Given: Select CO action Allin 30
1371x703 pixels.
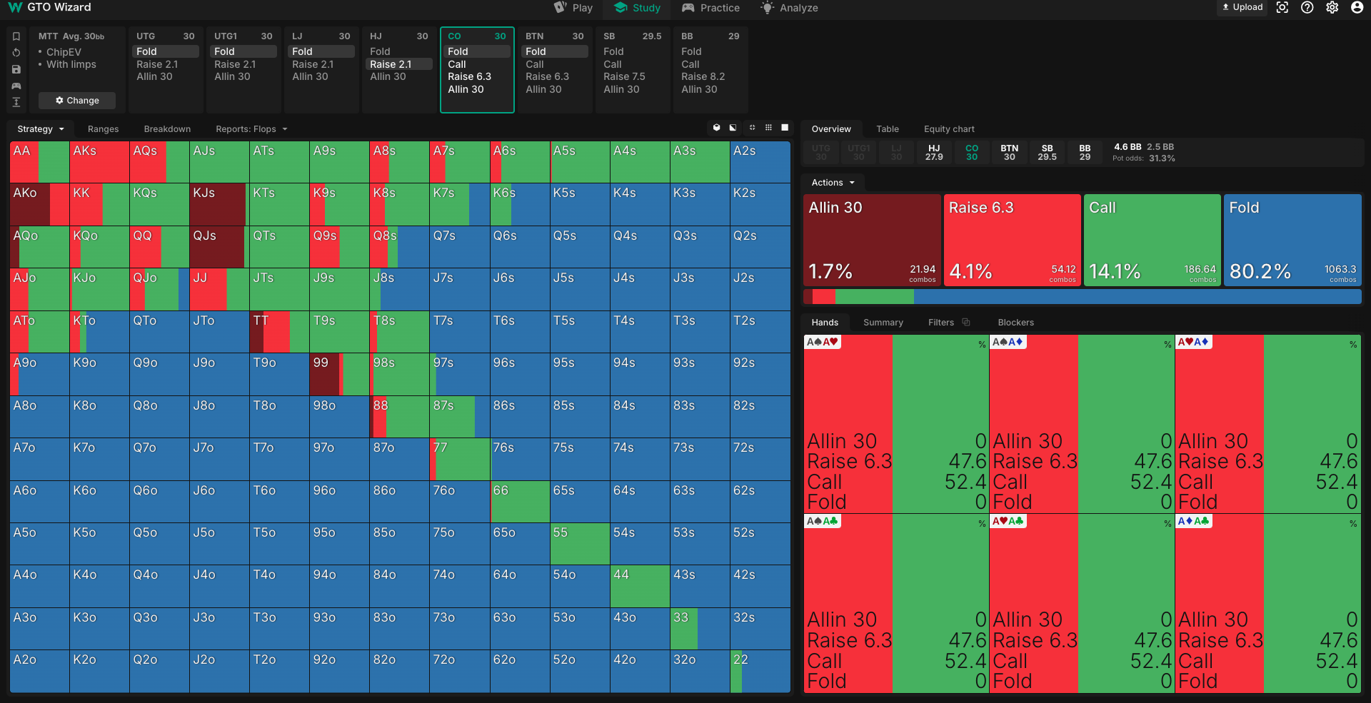Looking at the screenshot, I should pos(476,89).
